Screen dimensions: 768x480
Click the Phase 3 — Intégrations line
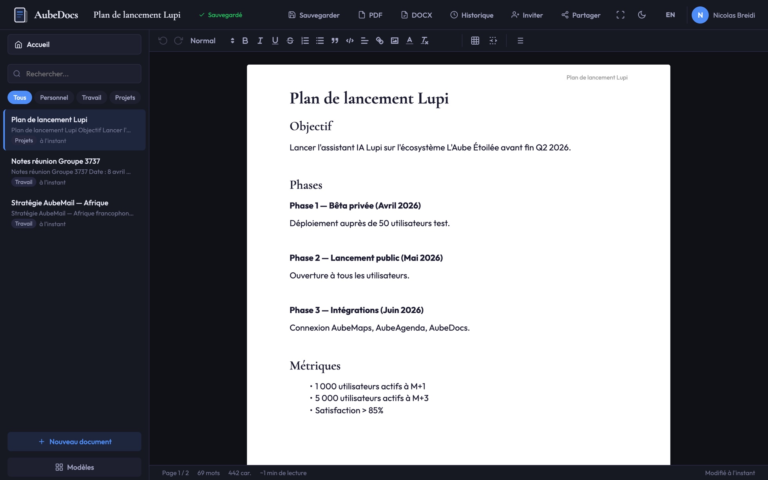(356, 310)
